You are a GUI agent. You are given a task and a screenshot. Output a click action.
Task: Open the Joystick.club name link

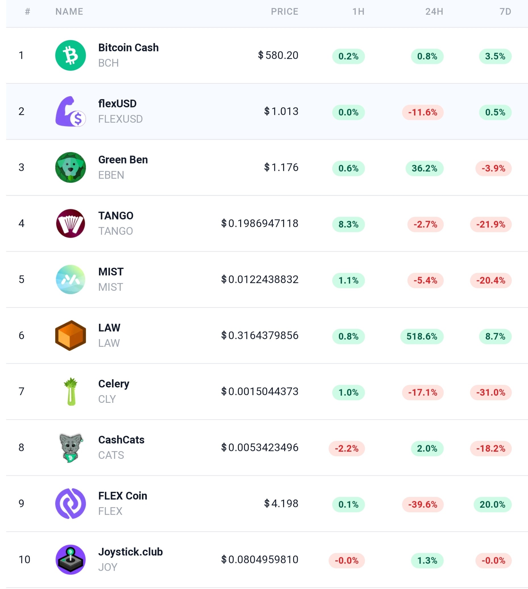pyautogui.click(x=130, y=552)
